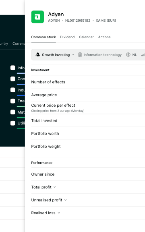Expand the Realised loss chevron
145x232 pixels.
[x=59, y=213]
